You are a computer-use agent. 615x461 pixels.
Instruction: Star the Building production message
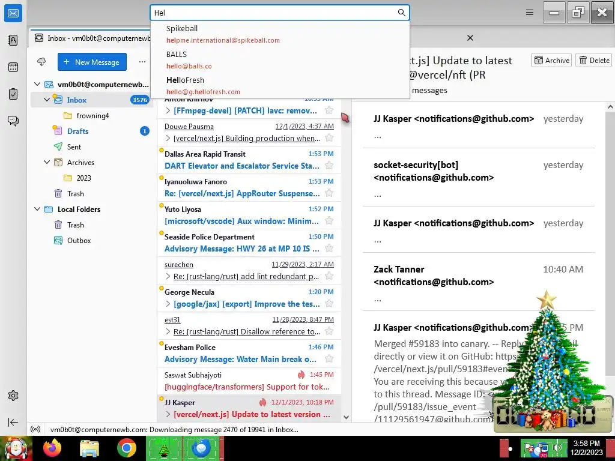click(x=329, y=138)
